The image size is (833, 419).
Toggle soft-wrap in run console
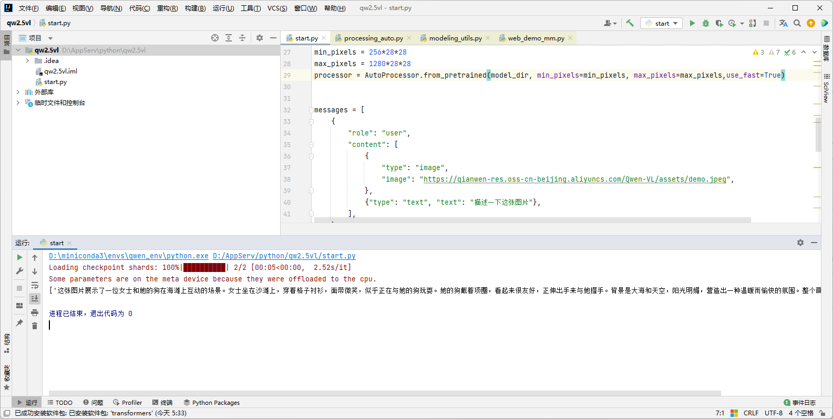35,285
